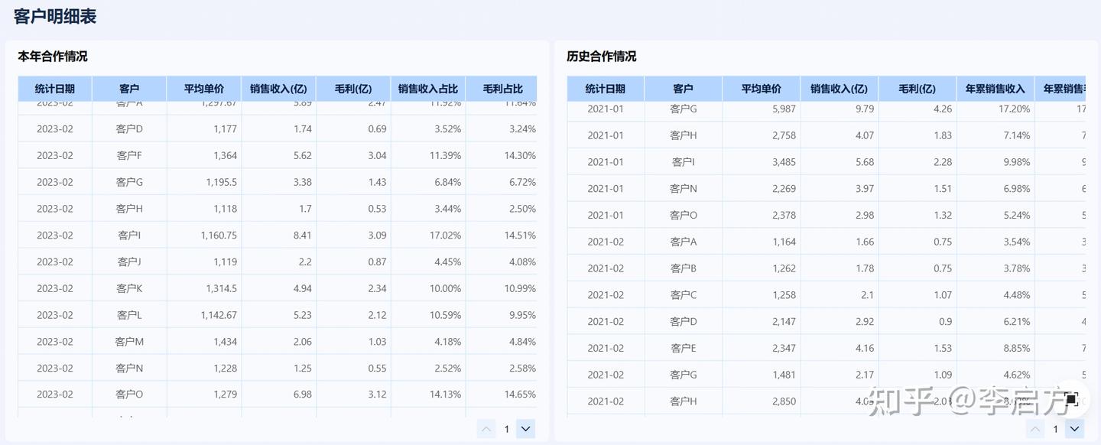The width and height of the screenshot is (1101, 445).
Task: Click the page number 1 under right table
Action: 1054,429
